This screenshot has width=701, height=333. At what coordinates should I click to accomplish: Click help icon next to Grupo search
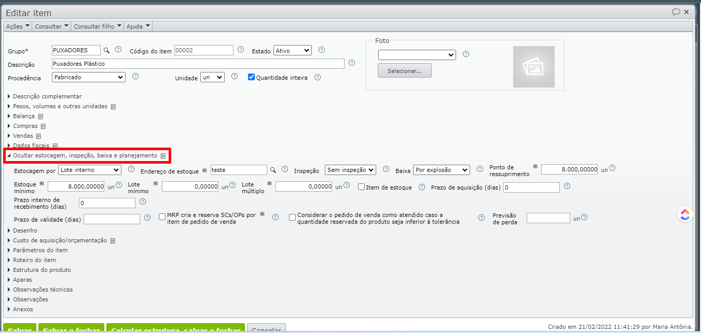pos(118,50)
